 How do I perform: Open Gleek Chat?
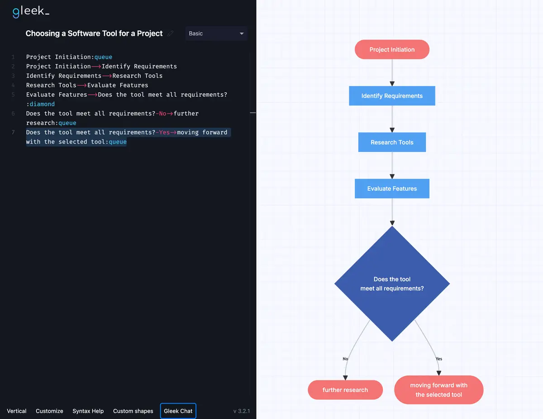coord(178,411)
